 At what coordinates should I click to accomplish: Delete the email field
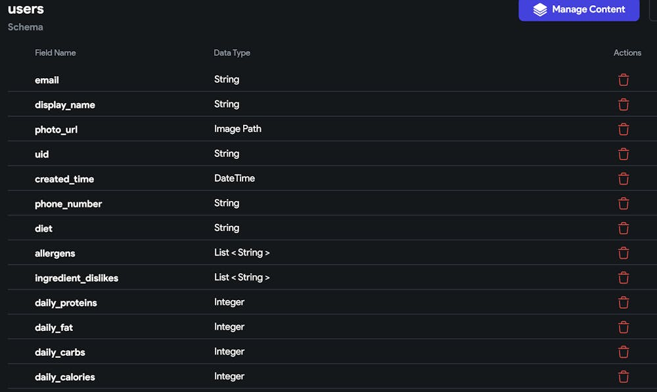point(623,80)
